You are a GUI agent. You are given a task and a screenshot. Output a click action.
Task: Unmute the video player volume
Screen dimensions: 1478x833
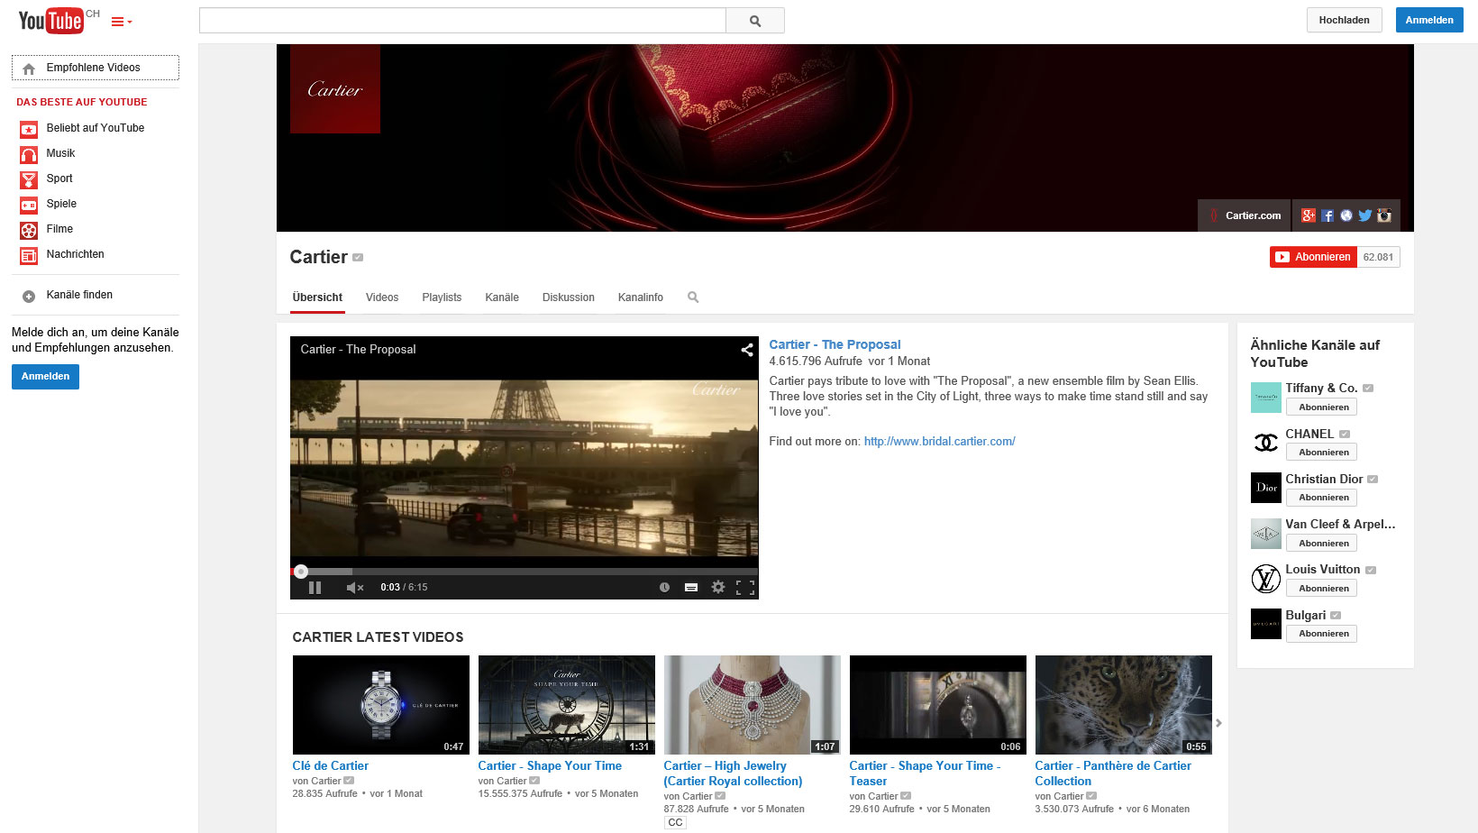[x=355, y=588]
